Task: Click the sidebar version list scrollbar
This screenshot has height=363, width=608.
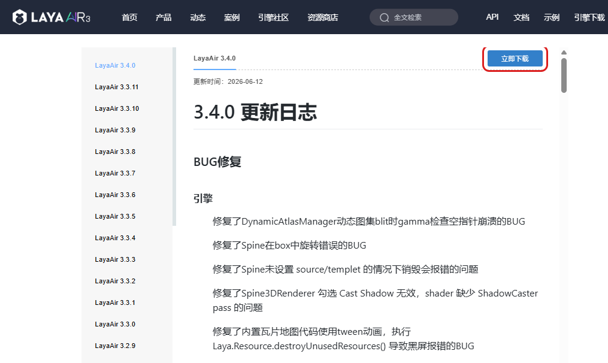Action: 174,137
